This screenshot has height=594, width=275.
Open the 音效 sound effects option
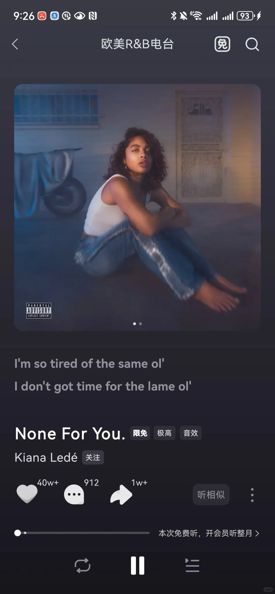(x=191, y=433)
